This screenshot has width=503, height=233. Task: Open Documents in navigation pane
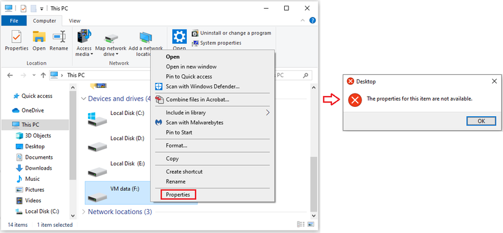34,158
